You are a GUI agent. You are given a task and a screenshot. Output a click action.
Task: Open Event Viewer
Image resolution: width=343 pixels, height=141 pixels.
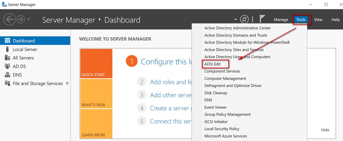[x=216, y=107]
